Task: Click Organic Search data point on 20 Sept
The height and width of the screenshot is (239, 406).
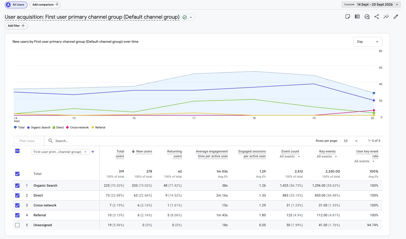Action: tap(374, 101)
